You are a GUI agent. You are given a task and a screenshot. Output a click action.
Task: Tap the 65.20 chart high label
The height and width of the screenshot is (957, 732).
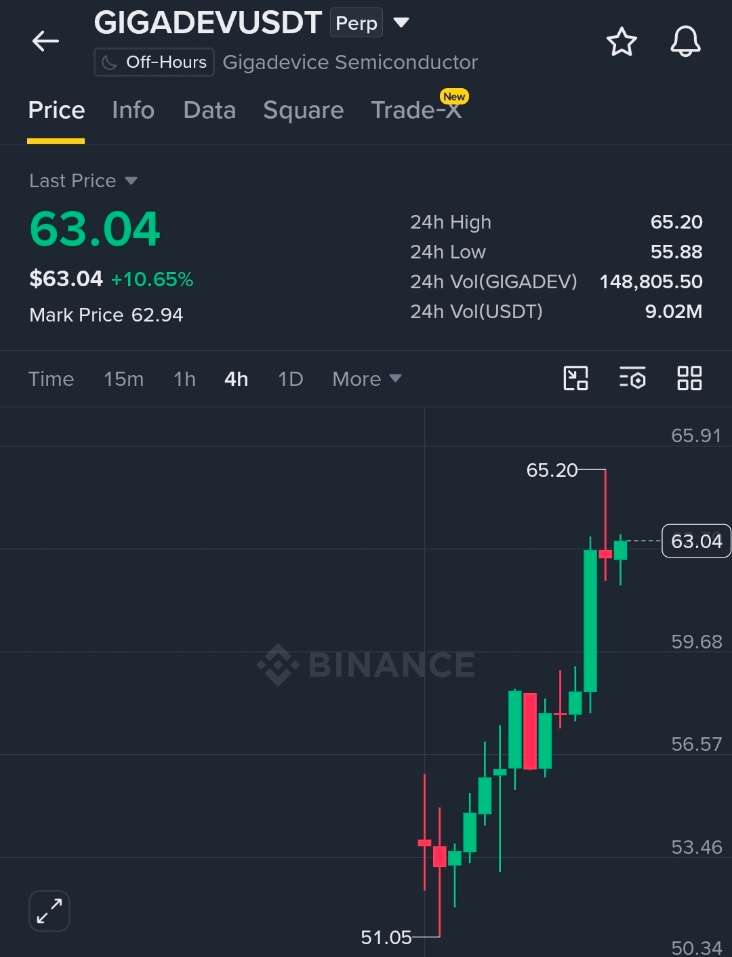coord(552,470)
